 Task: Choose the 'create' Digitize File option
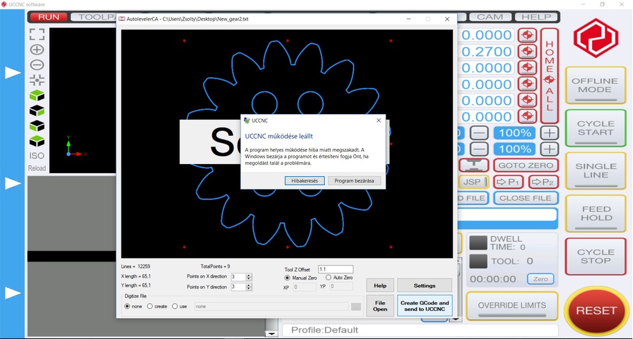click(150, 306)
